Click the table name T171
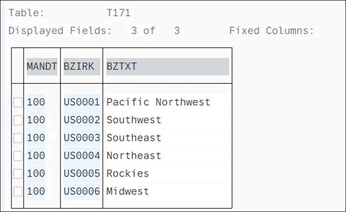This screenshot has height=212, width=346. tap(118, 13)
